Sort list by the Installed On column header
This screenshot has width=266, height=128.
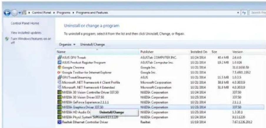[x=200, y=52]
